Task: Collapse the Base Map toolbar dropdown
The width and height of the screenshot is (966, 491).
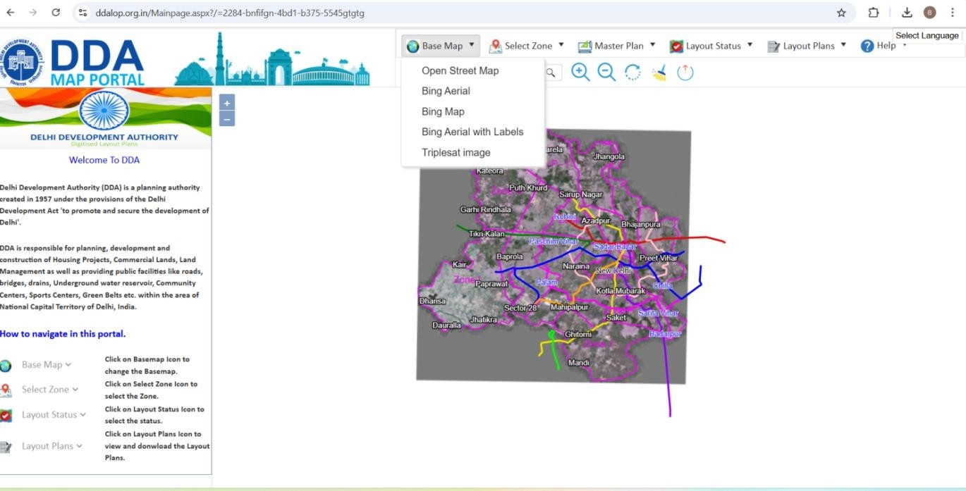Action: (441, 46)
